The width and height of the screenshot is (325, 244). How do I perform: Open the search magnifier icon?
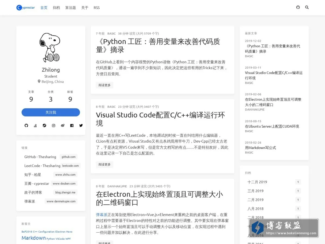pyautogui.click(x=307, y=7)
